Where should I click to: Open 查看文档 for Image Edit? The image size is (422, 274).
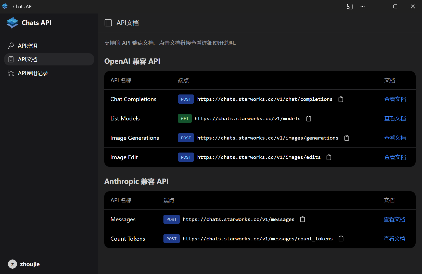click(x=395, y=157)
